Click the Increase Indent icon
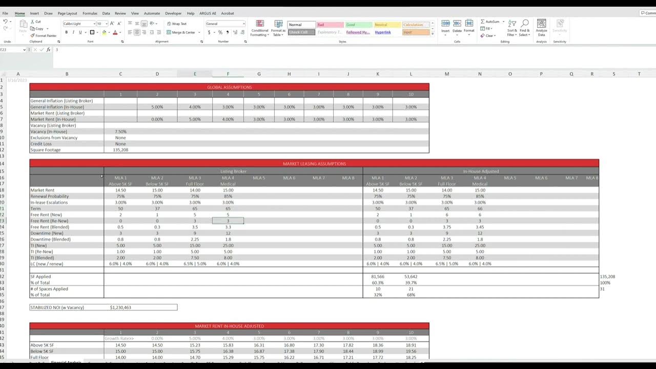Image resolution: width=656 pixels, height=369 pixels. coord(158,32)
